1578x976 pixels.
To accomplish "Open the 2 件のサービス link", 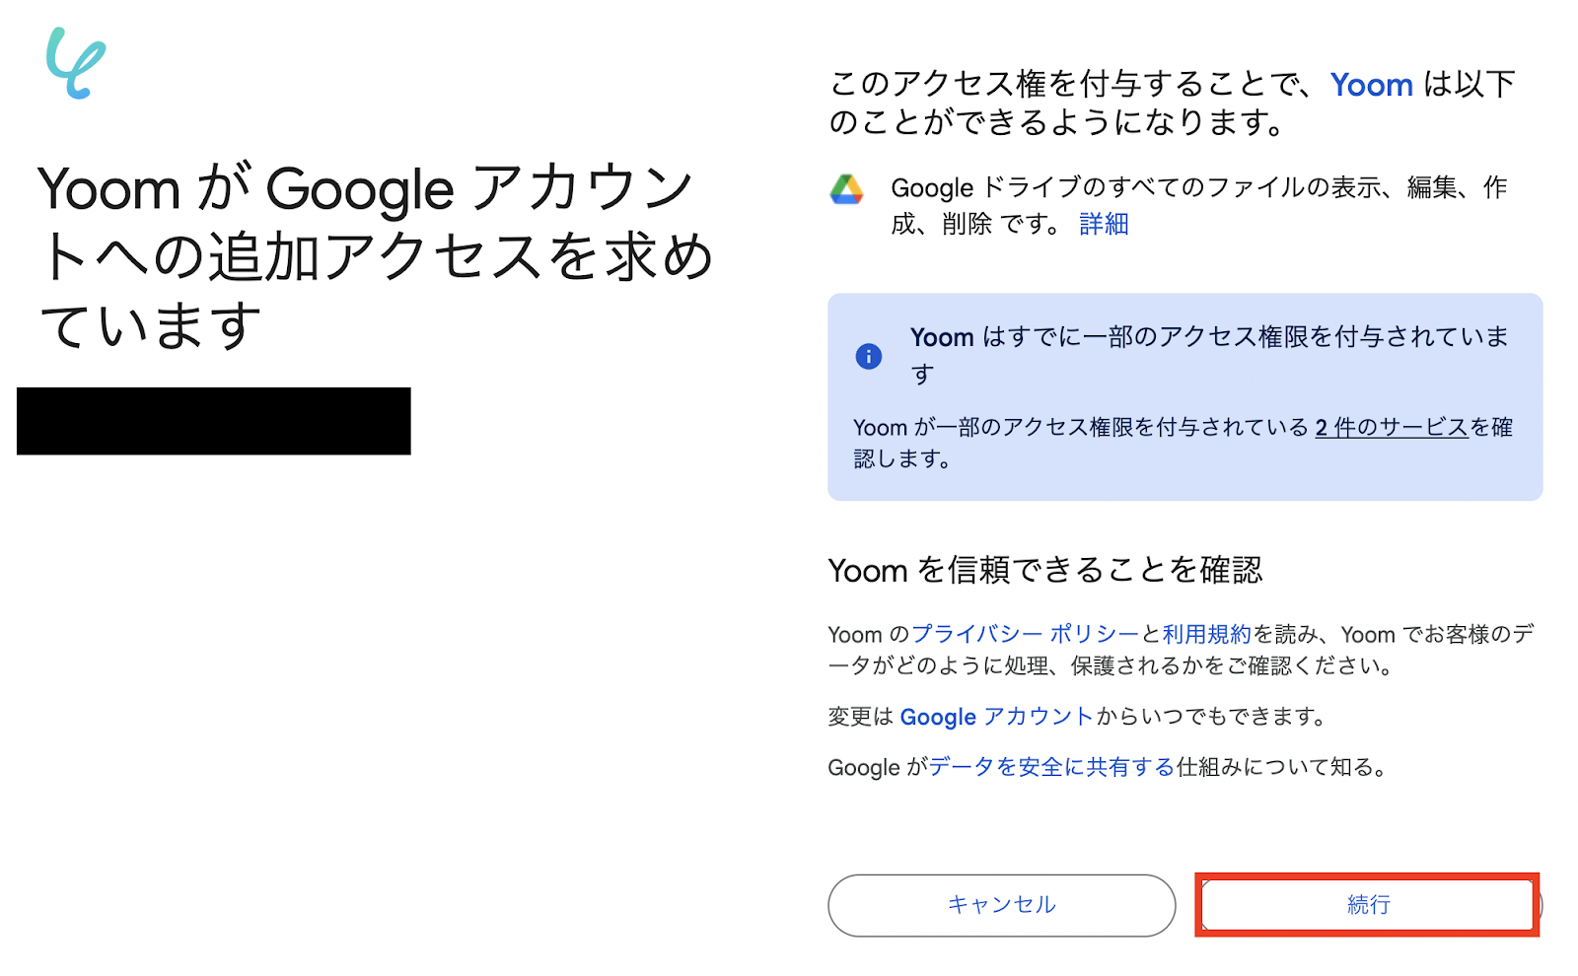I will [1392, 428].
